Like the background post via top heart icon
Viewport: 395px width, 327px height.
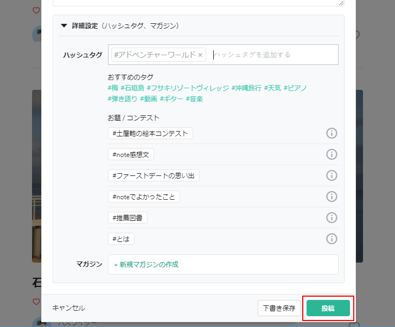click(36, 10)
